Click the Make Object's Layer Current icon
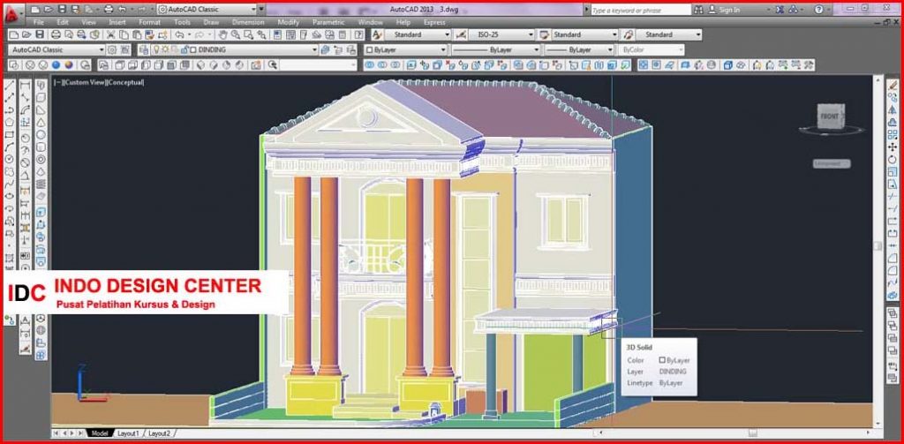This screenshot has width=904, height=444. click(327, 50)
